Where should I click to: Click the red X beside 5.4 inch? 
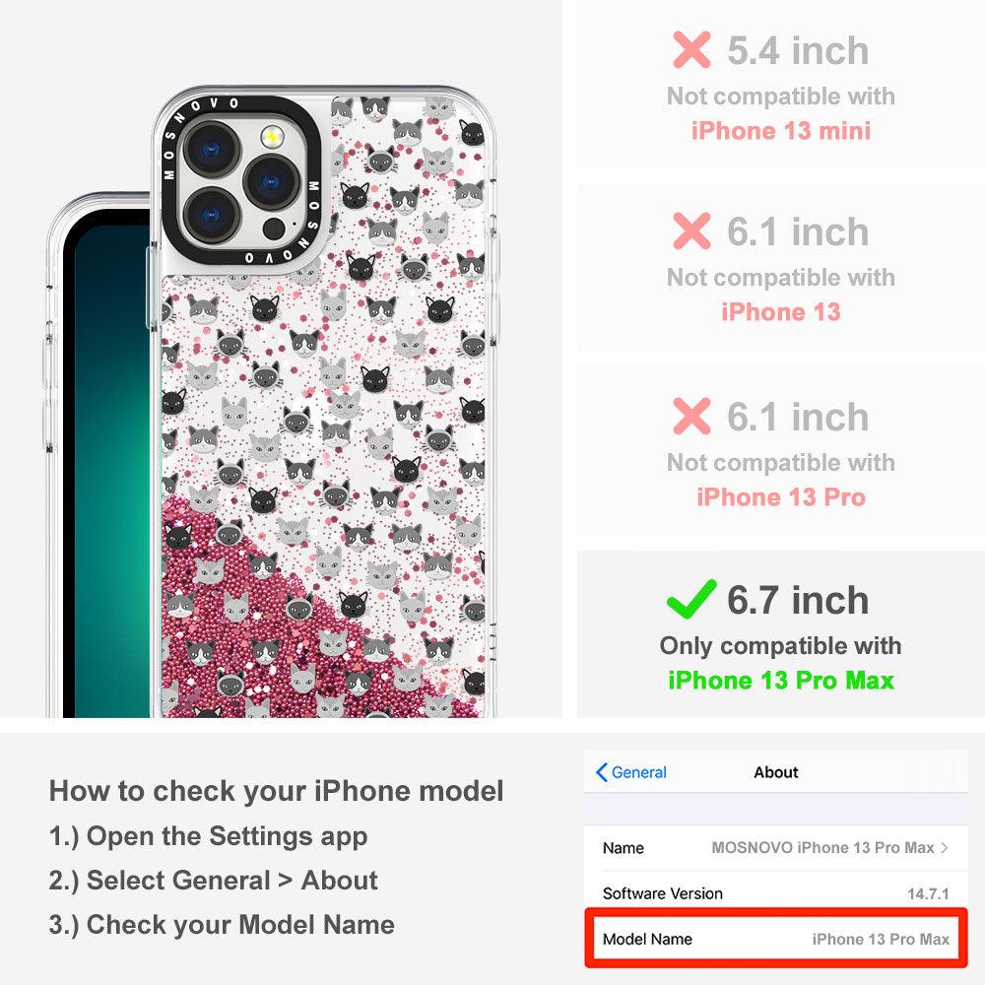click(691, 49)
